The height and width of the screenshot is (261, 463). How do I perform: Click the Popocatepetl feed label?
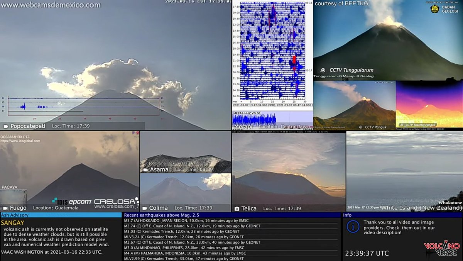tap(29, 126)
